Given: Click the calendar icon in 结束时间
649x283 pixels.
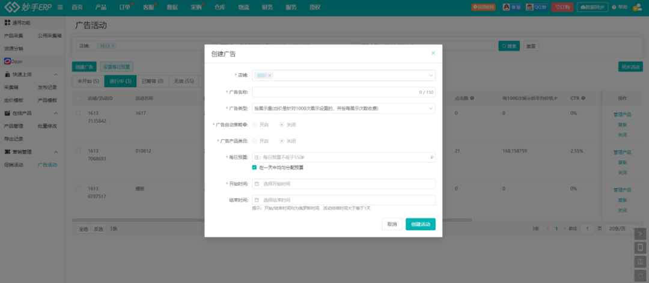Looking at the screenshot, I should 257,200.
